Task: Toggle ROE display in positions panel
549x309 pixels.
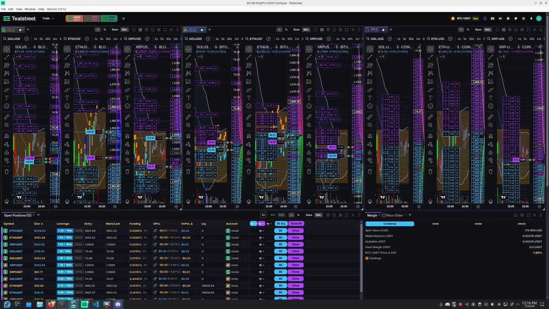Action: [281, 215]
